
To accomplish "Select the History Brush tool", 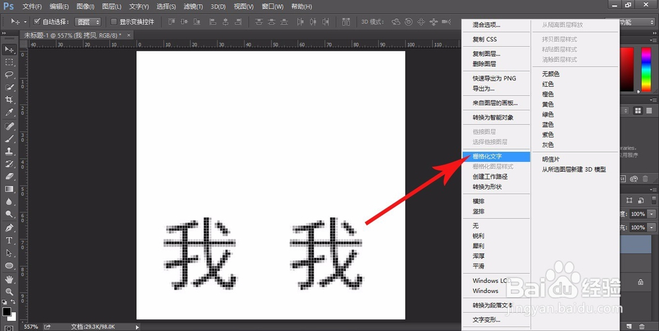I will (x=9, y=164).
